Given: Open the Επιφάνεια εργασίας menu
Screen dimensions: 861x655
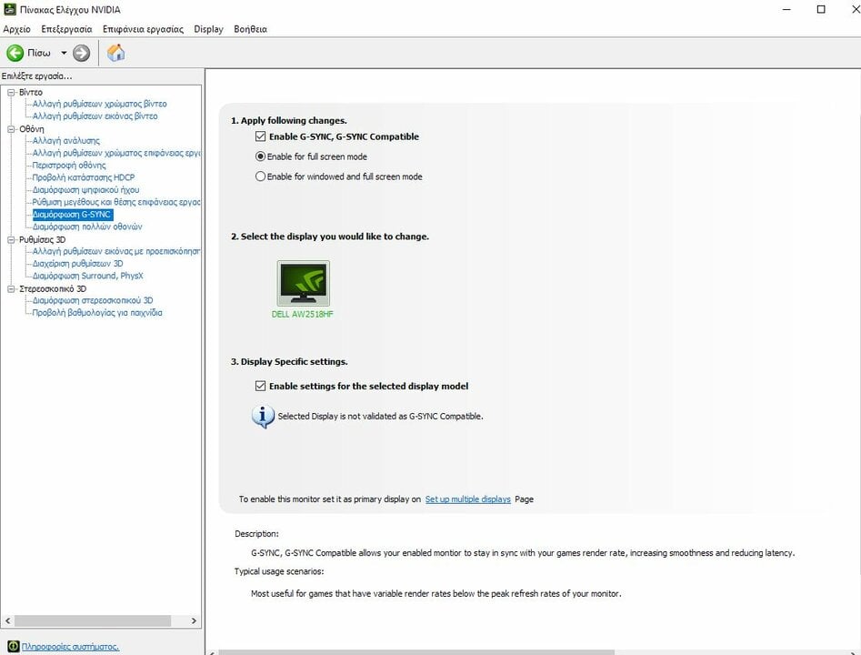Looking at the screenshot, I should click(143, 29).
